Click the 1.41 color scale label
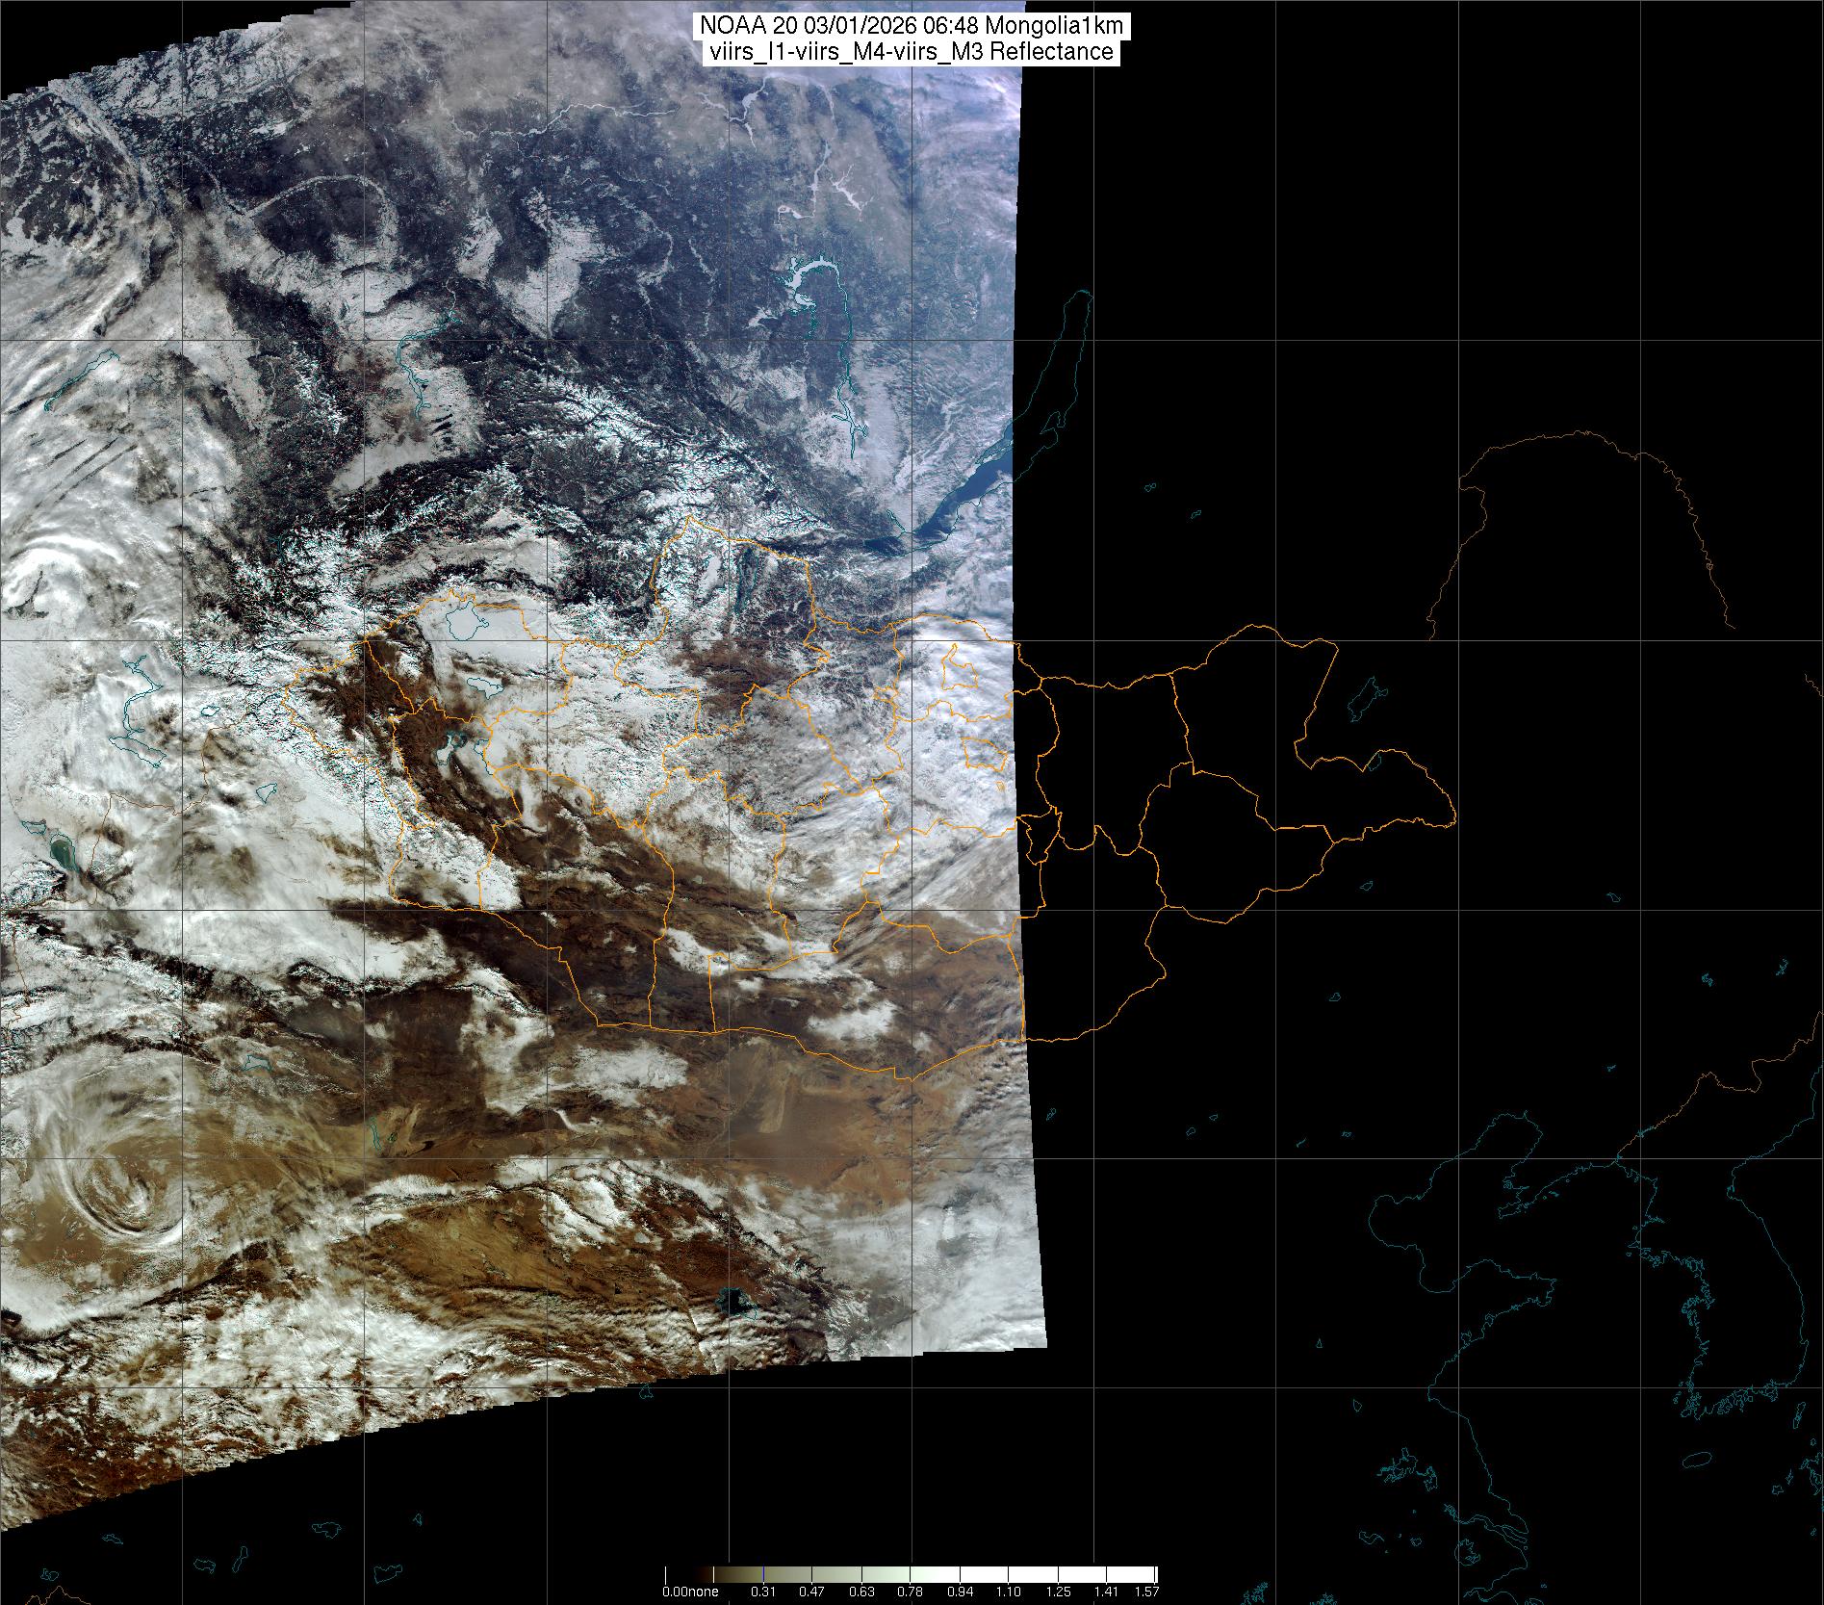1824x1605 pixels. click(x=1107, y=1592)
